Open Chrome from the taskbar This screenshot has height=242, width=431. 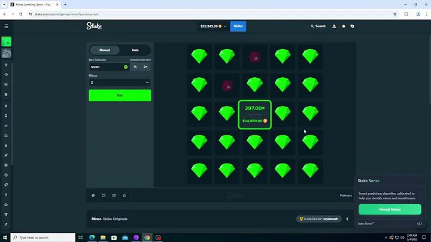[x=147, y=237]
